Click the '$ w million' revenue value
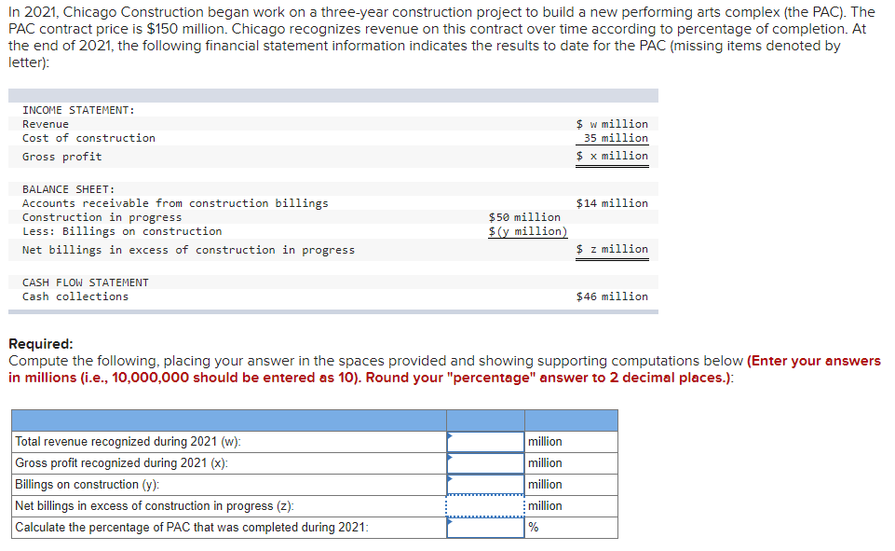The height and width of the screenshot is (551, 895). 612,124
